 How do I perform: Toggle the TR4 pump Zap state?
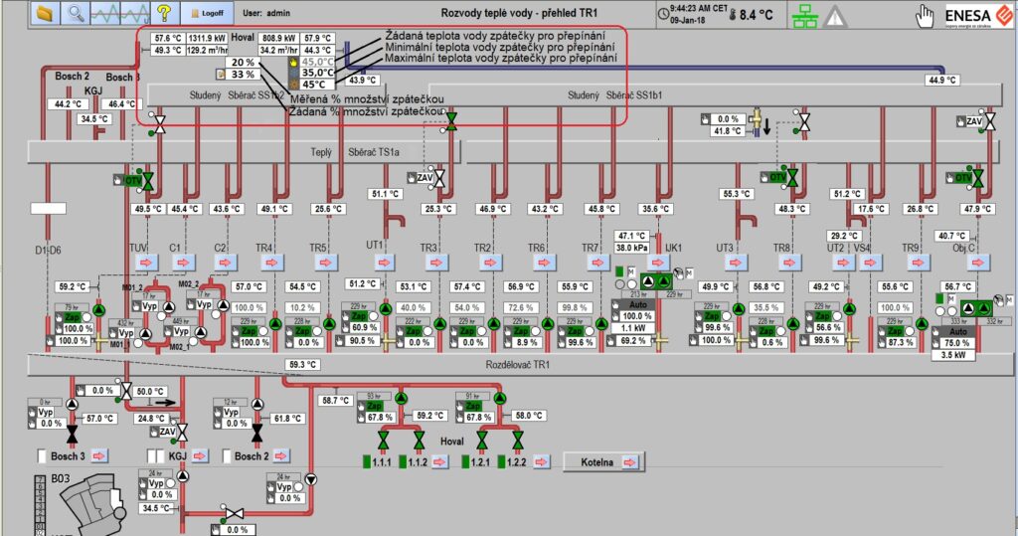(250, 331)
